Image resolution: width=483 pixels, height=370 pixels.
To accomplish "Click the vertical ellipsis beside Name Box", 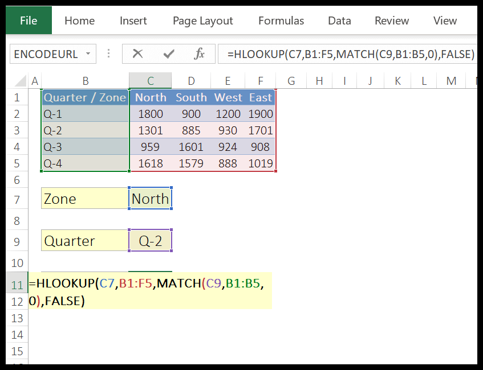I will [108, 54].
